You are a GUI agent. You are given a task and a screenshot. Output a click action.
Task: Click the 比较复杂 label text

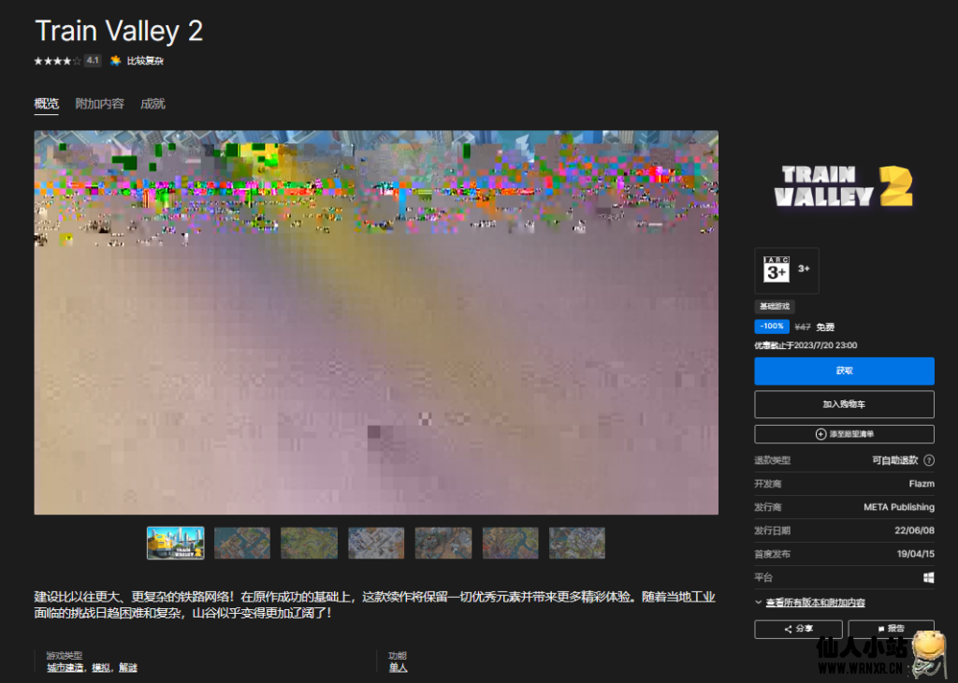145,61
